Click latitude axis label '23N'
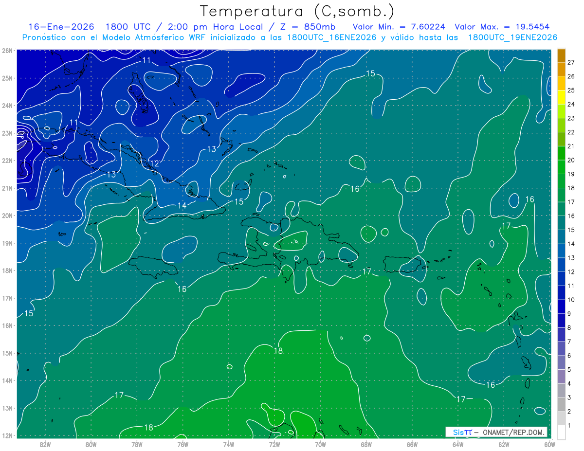Image resolution: width=584 pixels, height=451 pixels. click(x=7, y=133)
